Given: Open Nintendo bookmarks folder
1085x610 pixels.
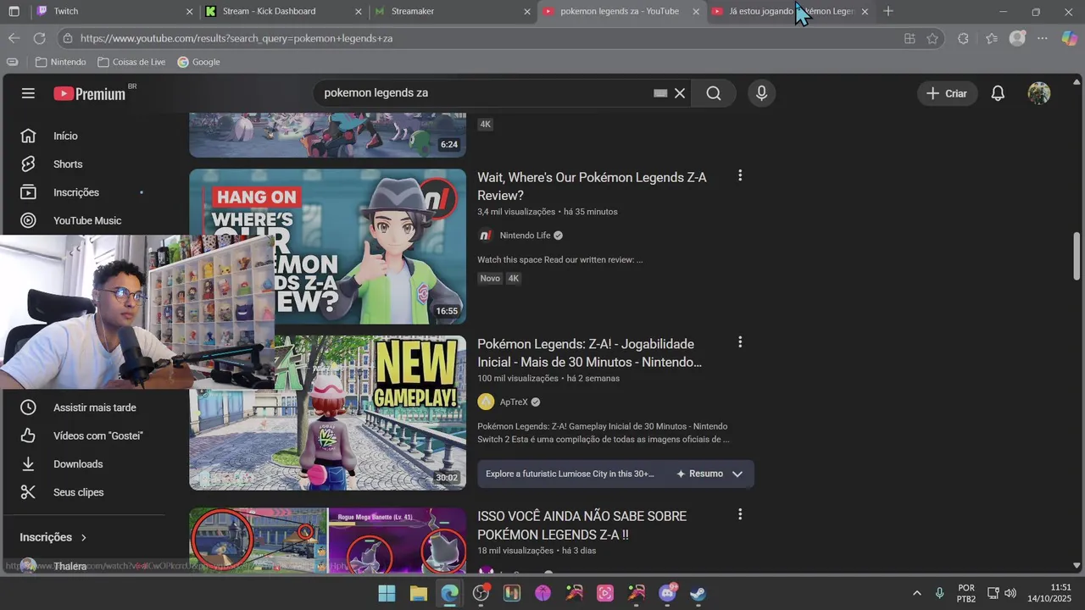Looking at the screenshot, I should 61,62.
